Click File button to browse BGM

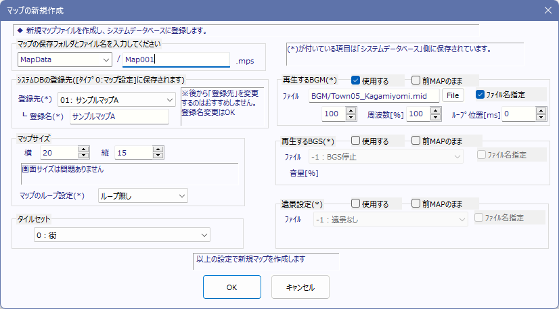pyautogui.click(x=453, y=95)
